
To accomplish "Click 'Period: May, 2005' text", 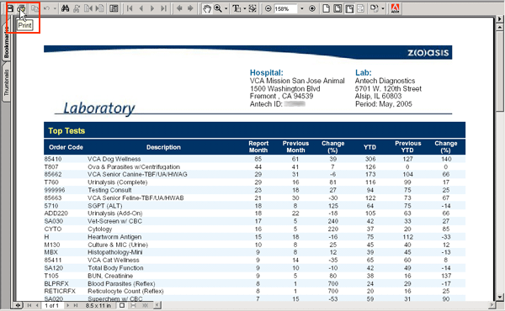I will pos(384,104).
